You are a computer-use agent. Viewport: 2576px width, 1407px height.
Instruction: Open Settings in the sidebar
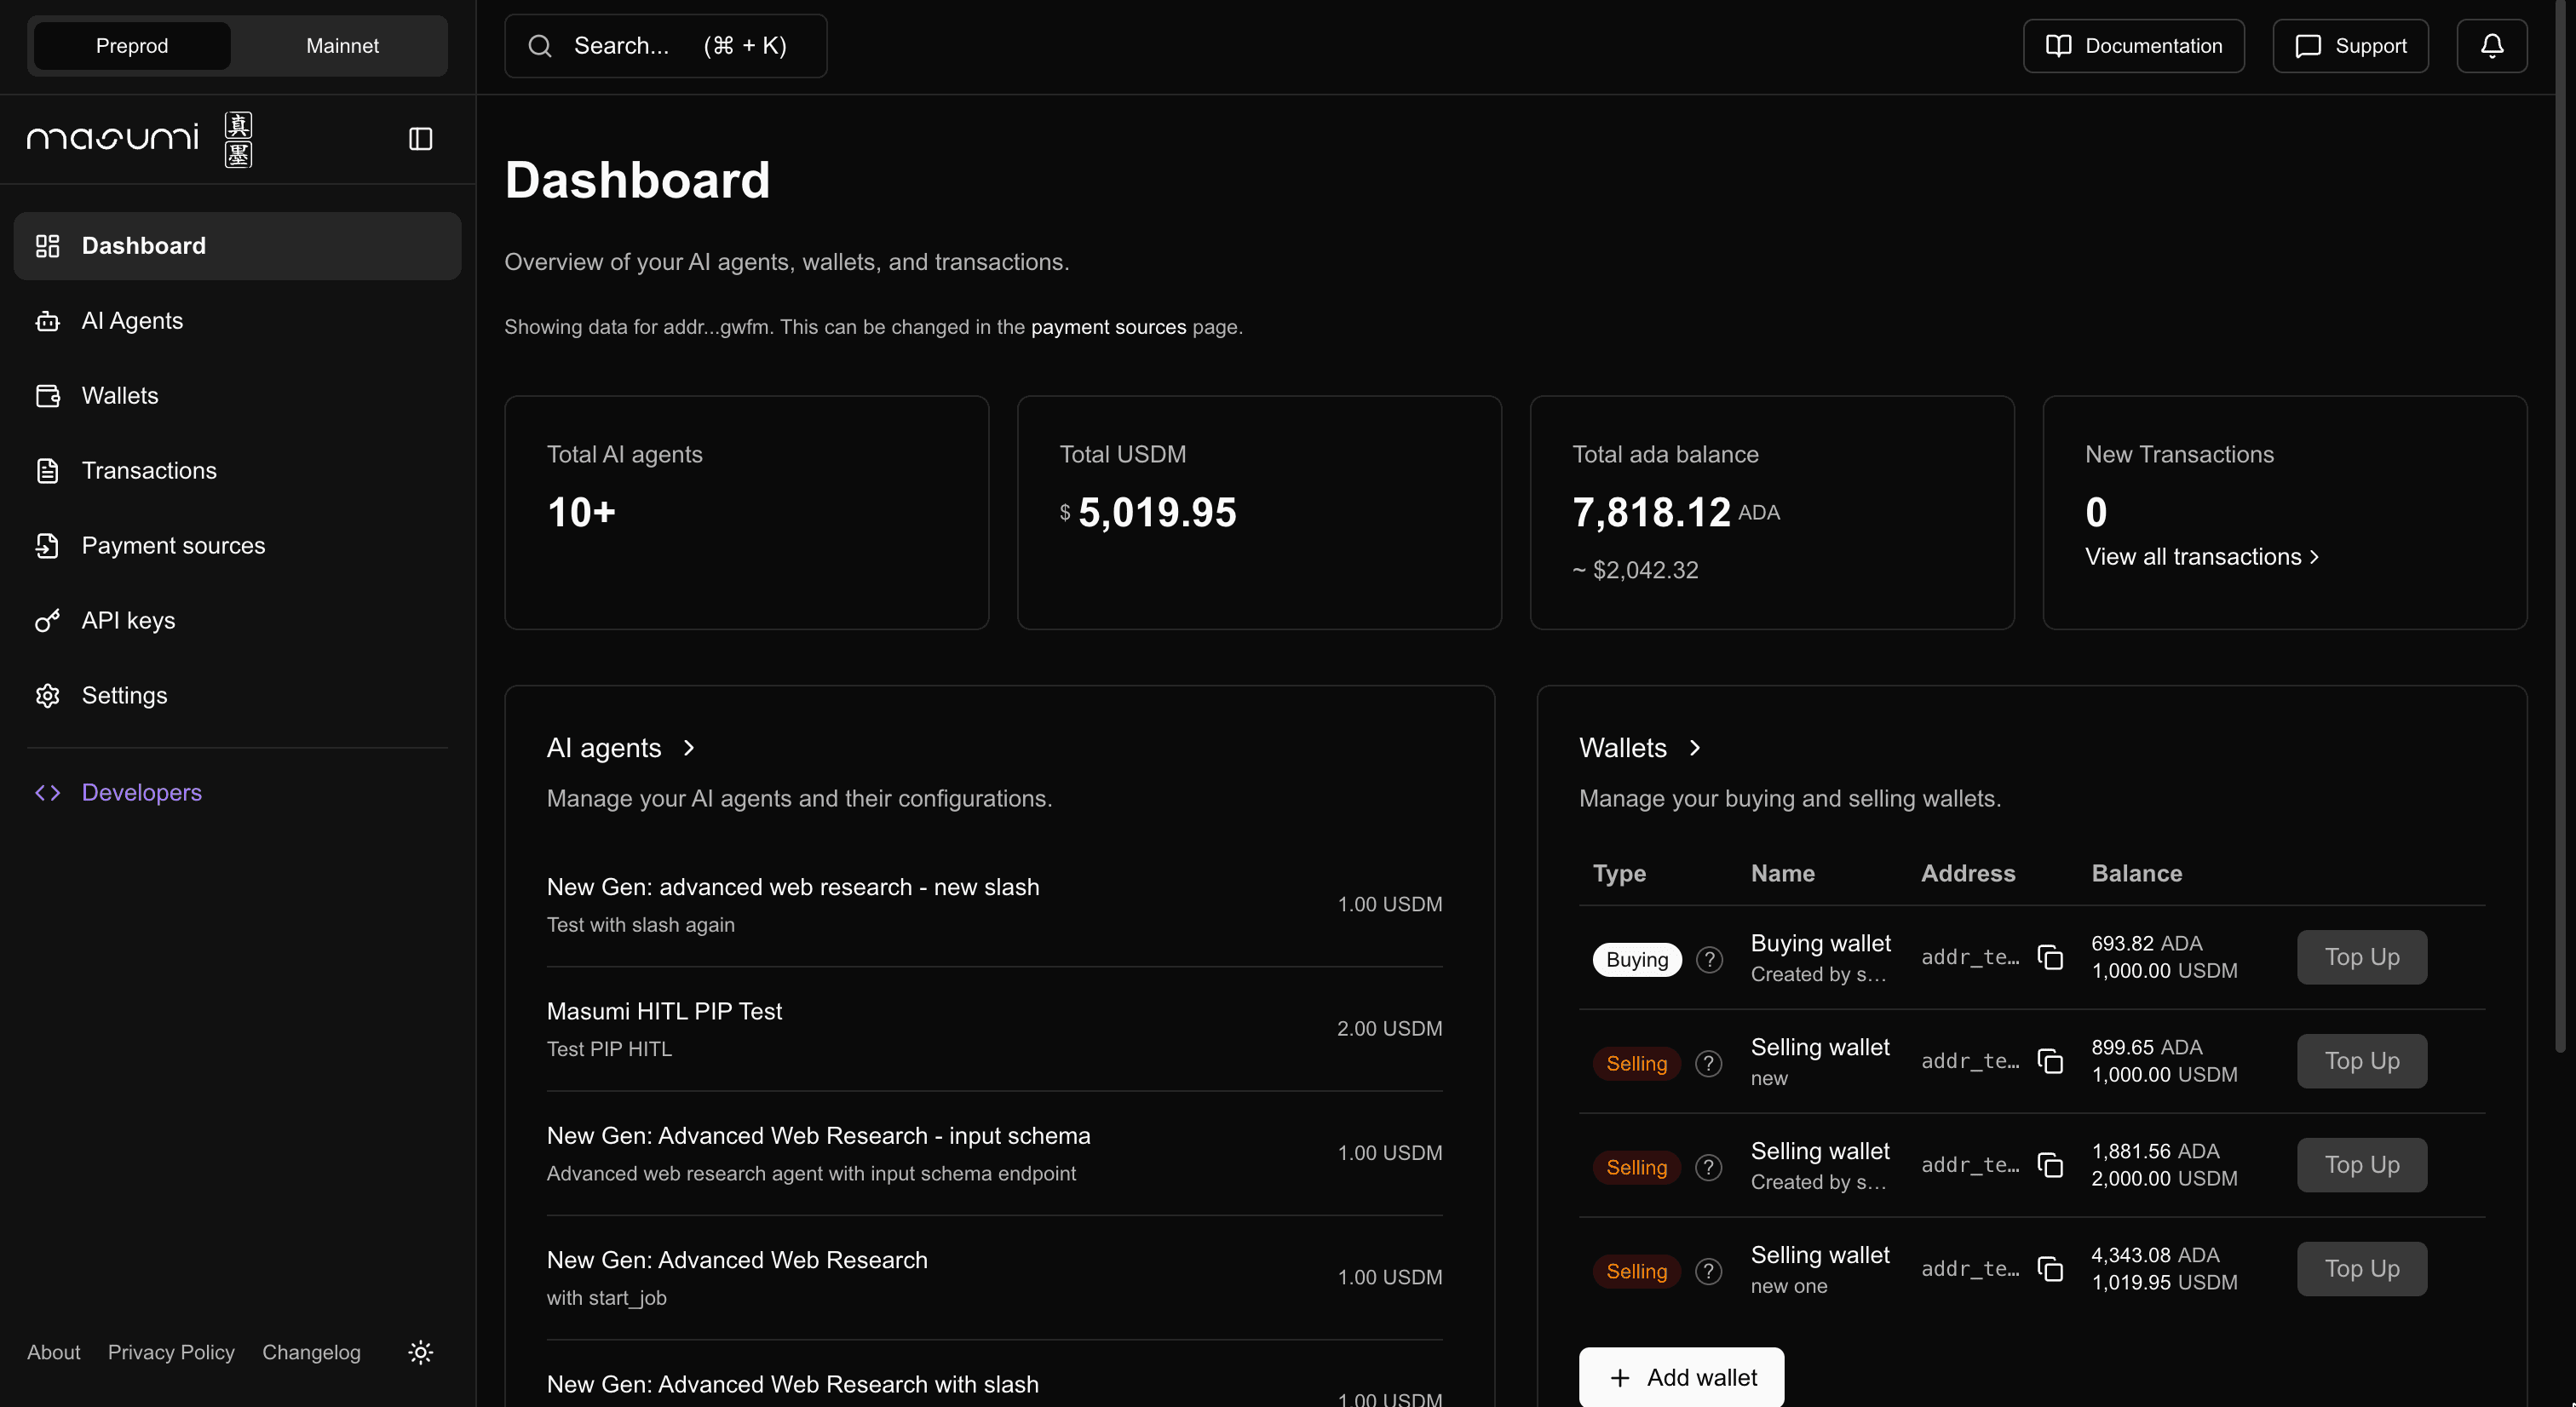click(x=237, y=696)
